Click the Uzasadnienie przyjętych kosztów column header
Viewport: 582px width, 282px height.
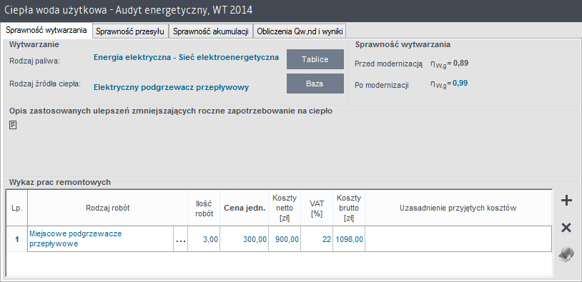click(x=458, y=208)
